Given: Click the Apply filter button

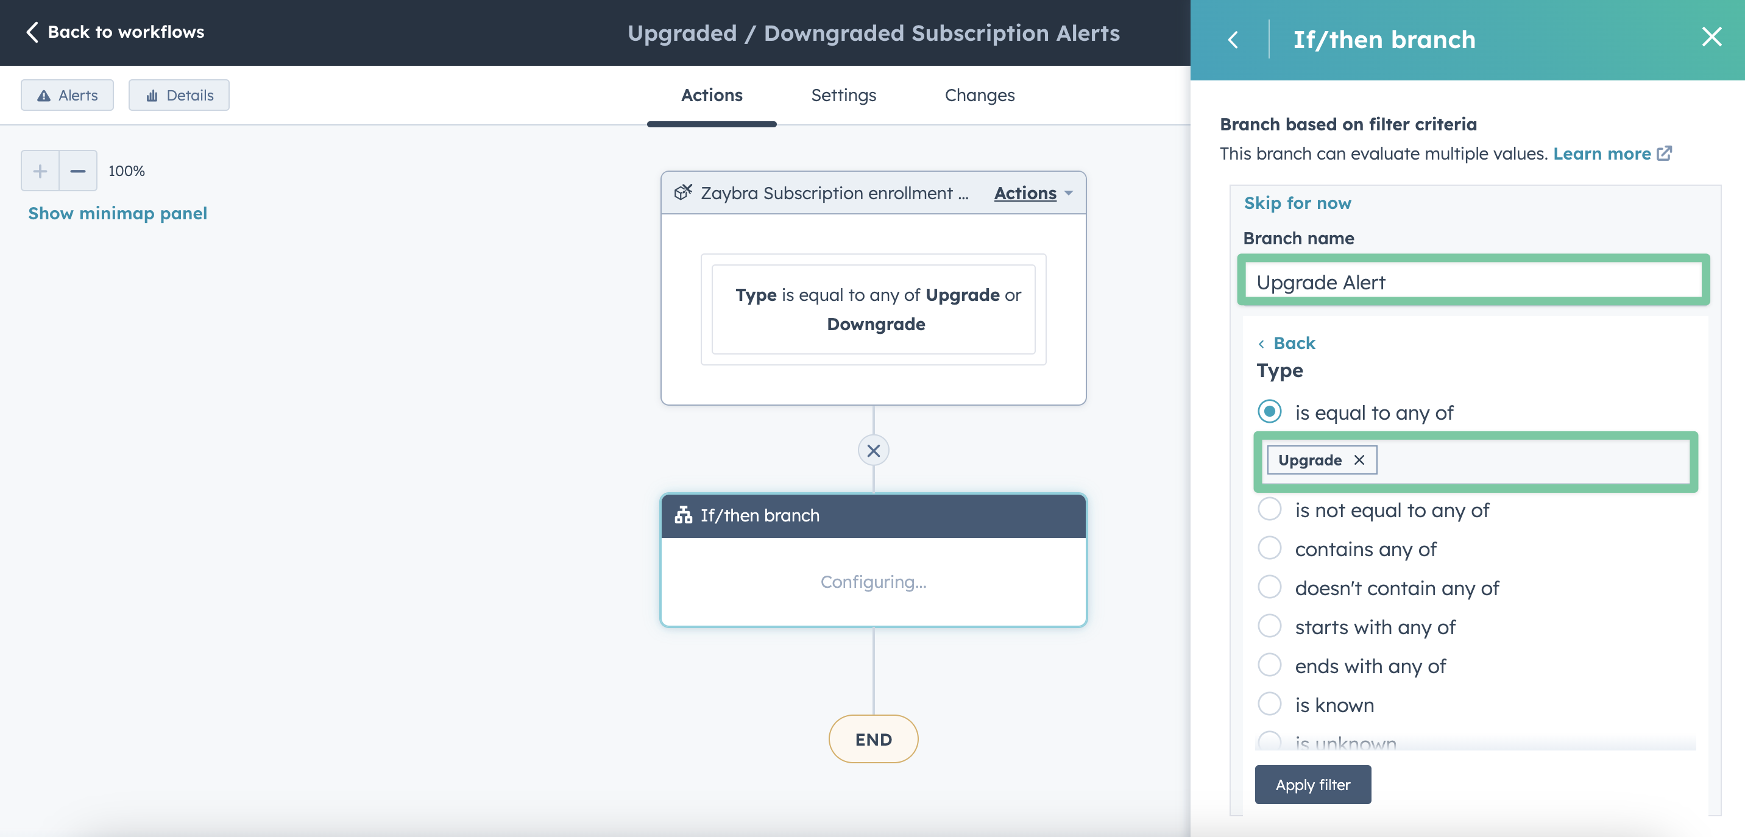Looking at the screenshot, I should [1312, 785].
